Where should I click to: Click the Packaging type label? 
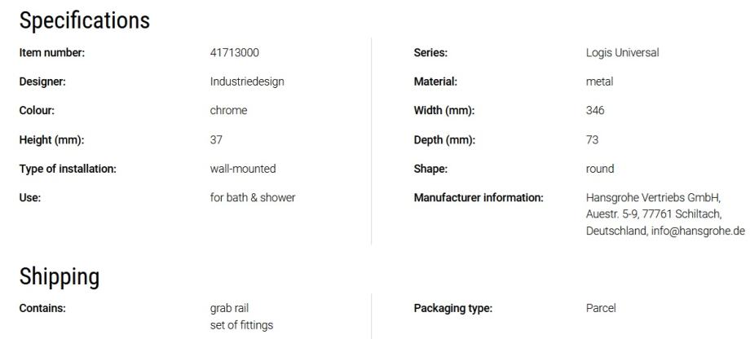[x=453, y=308]
